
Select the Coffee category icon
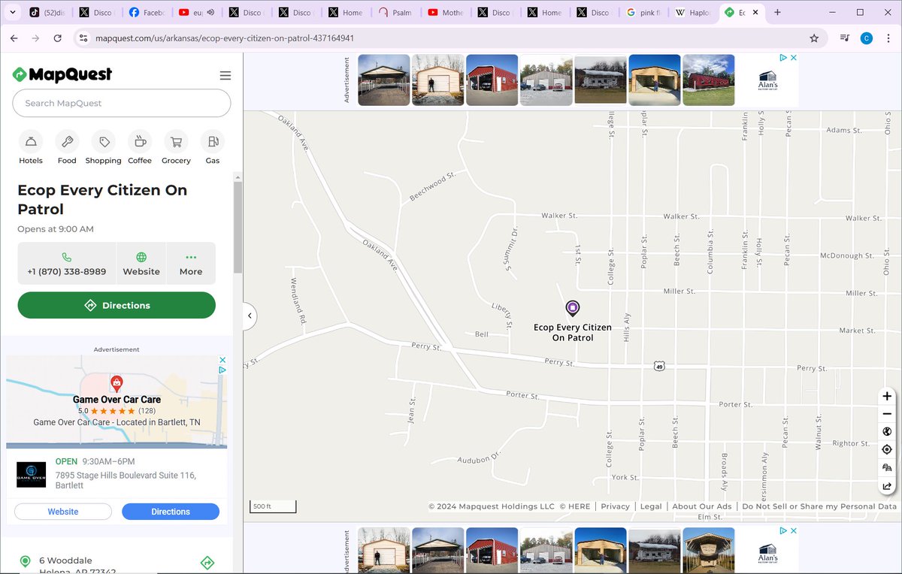pyautogui.click(x=140, y=141)
